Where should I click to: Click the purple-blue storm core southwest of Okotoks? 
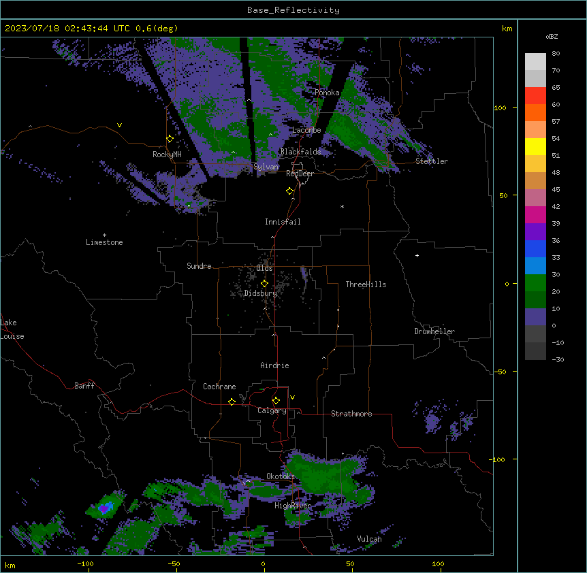pyautogui.click(x=105, y=508)
